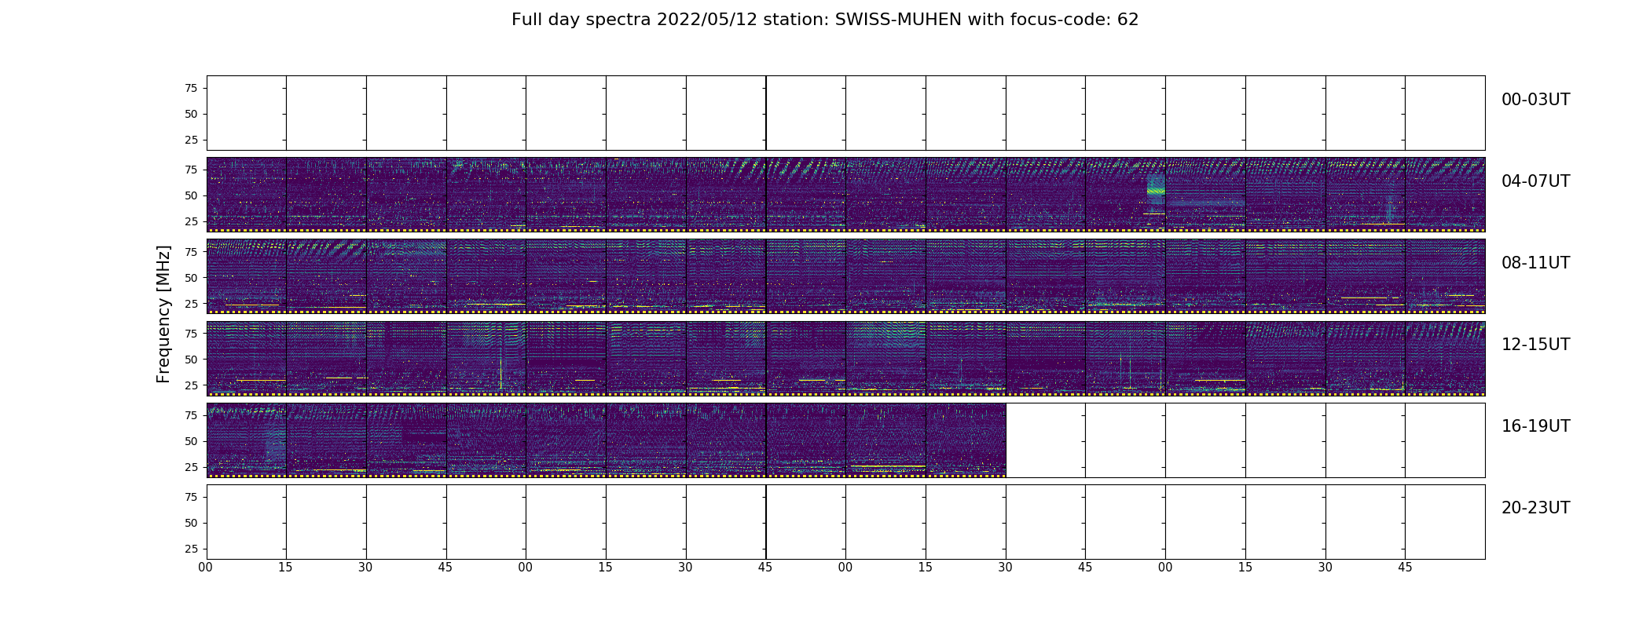Screen dimensions: 1650x628
Task: Select the 16-19UT row label
Action: tap(1535, 426)
